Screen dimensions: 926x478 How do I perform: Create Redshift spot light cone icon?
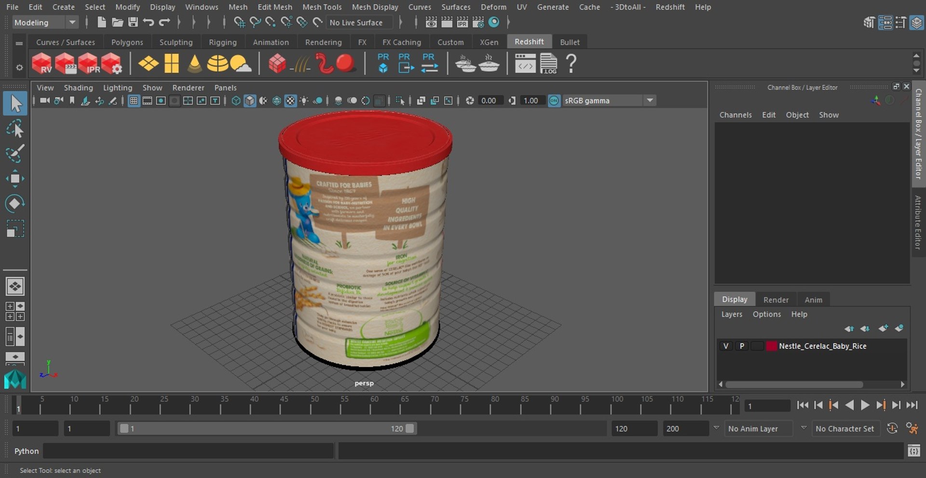pyautogui.click(x=194, y=63)
